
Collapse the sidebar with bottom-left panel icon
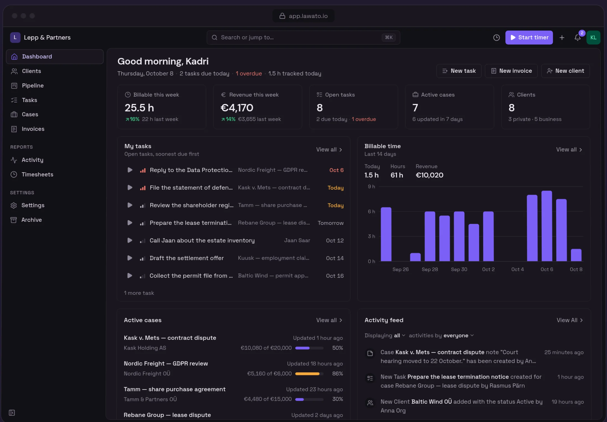click(x=12, y=413)
